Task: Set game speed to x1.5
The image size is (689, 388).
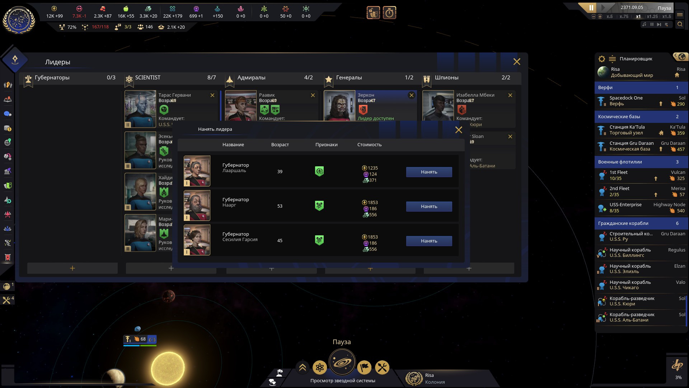Action: click(667, 17)
